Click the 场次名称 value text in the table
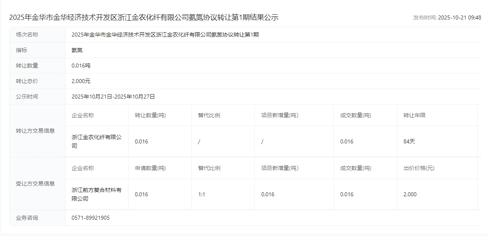The height and width of the screenshot is (236, 488). (165, 35)
